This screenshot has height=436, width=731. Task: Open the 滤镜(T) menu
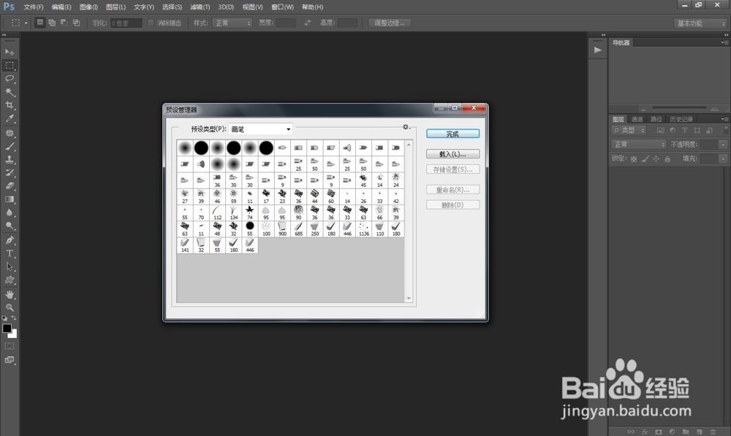200,7
